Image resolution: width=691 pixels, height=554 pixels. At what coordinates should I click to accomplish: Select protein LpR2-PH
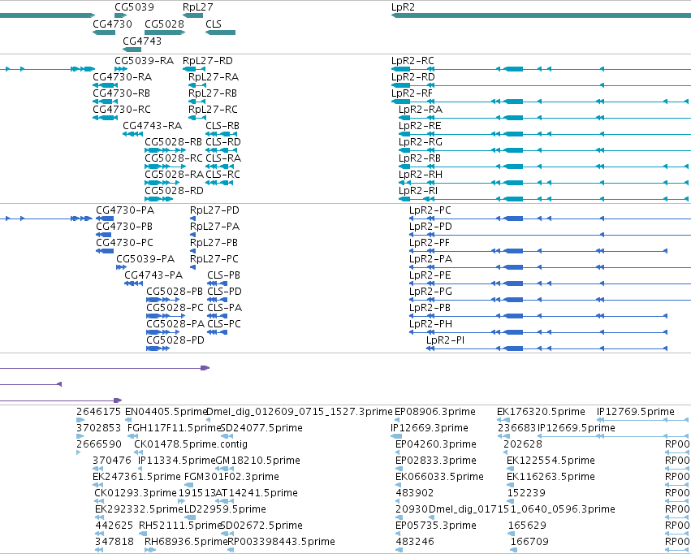(430, 324)
